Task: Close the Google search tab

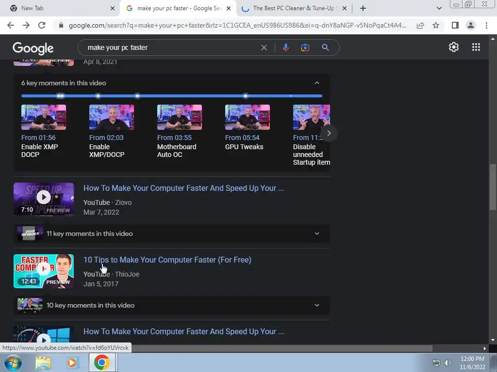Action: click(229, 8)
